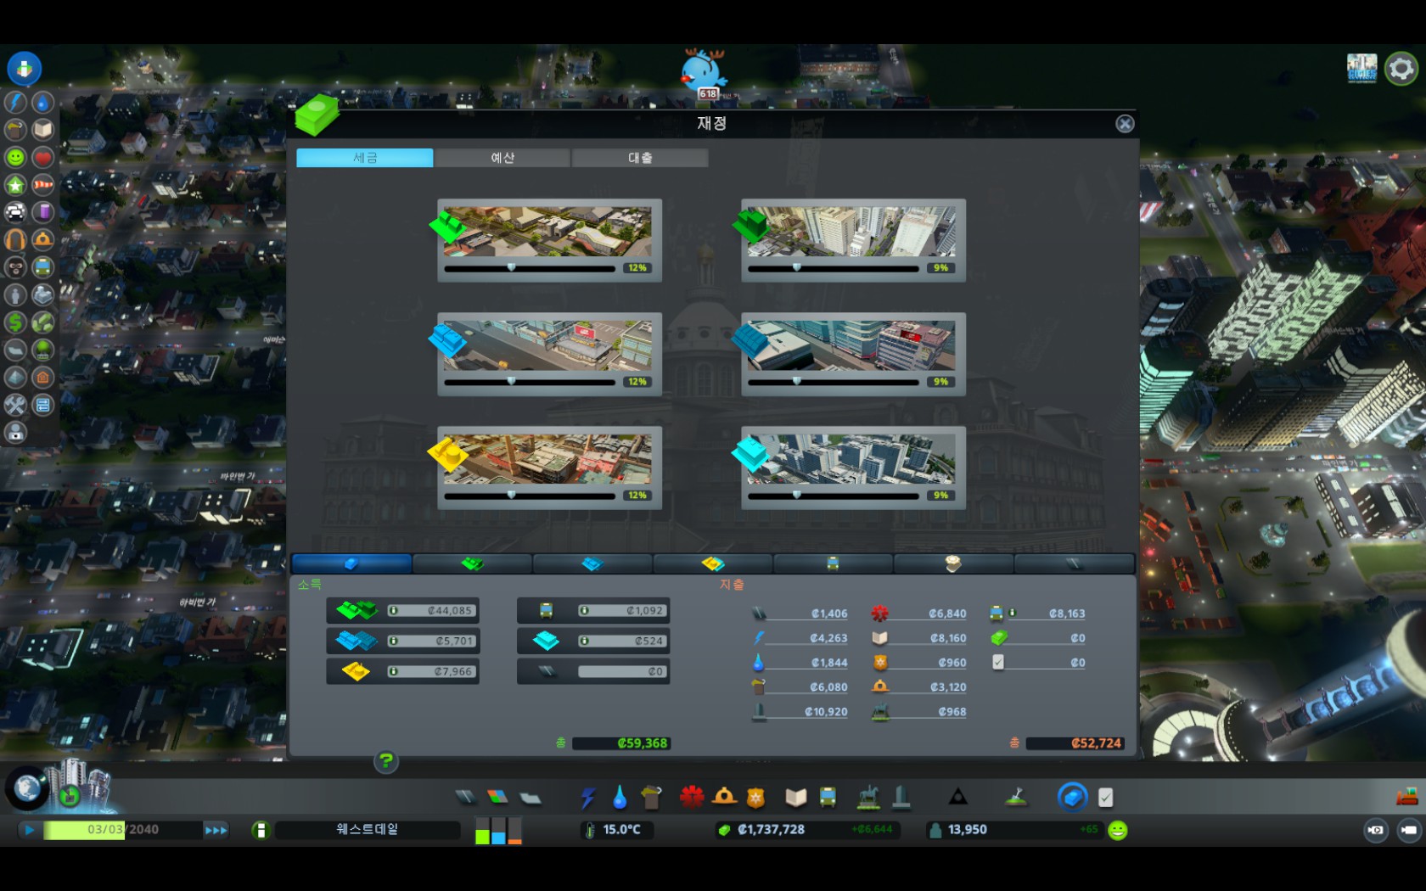Click the total income value ₵59,368
Screen dimensions: 1426x891
coord(621,743)
